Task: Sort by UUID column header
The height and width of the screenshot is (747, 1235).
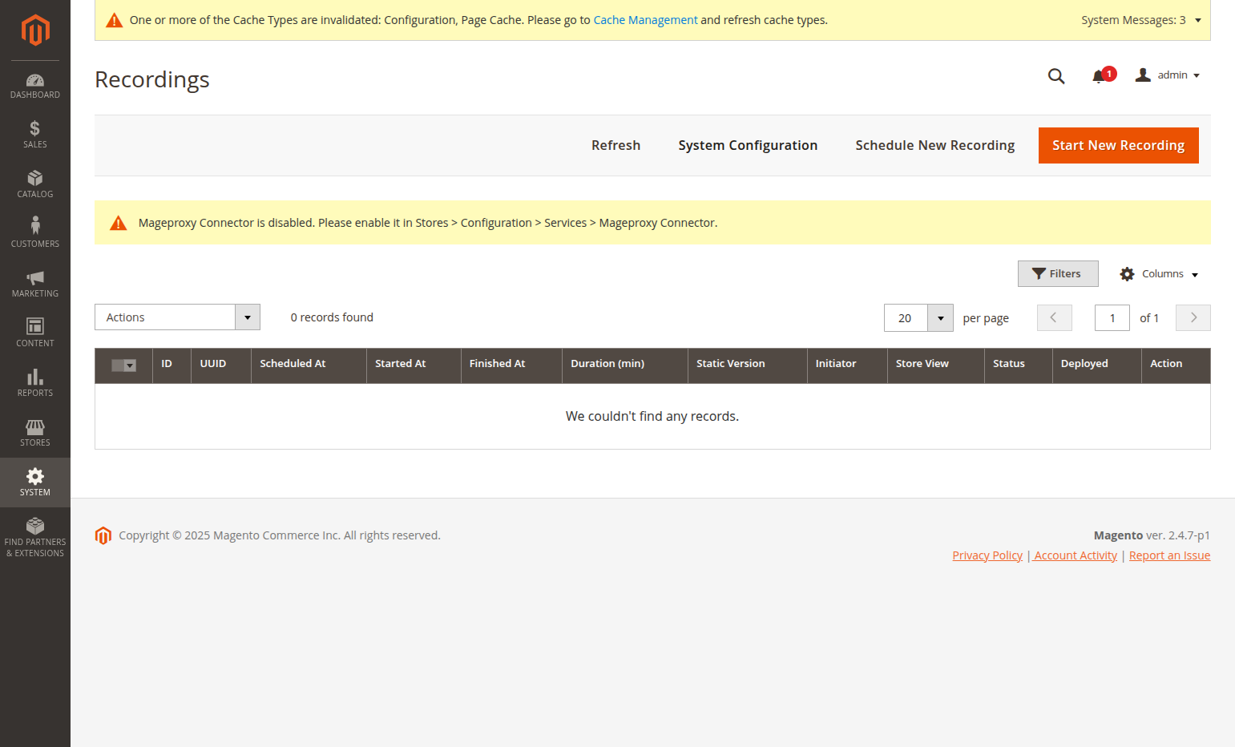Action: pos(221,364)
